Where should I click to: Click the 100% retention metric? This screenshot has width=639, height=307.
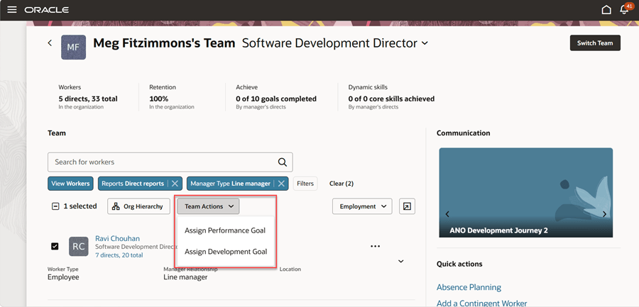(158, 99)
